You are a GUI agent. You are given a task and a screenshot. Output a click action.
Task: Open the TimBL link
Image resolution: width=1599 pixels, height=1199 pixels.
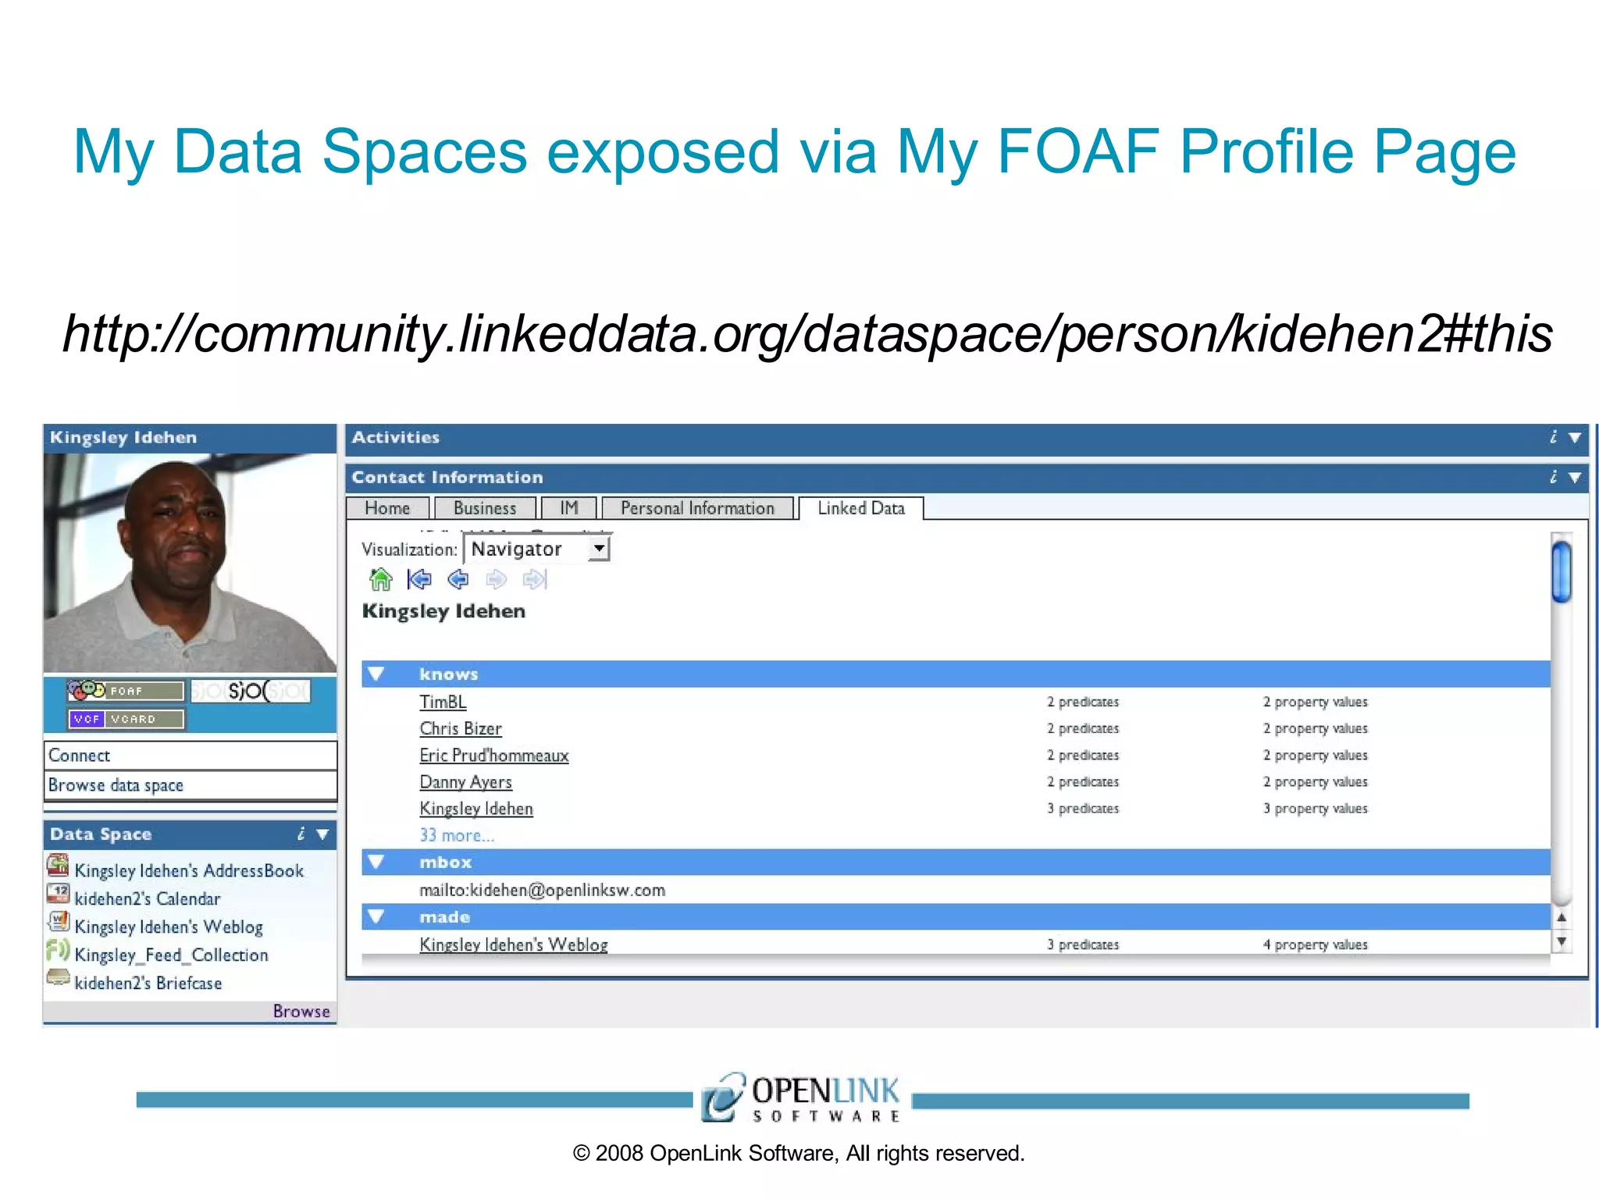[x=443, y=702]
